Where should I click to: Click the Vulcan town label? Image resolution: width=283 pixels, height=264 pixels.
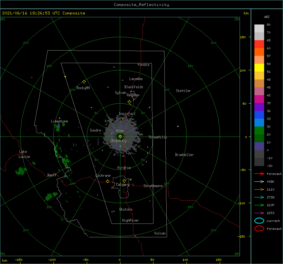[x=160, y=233]
